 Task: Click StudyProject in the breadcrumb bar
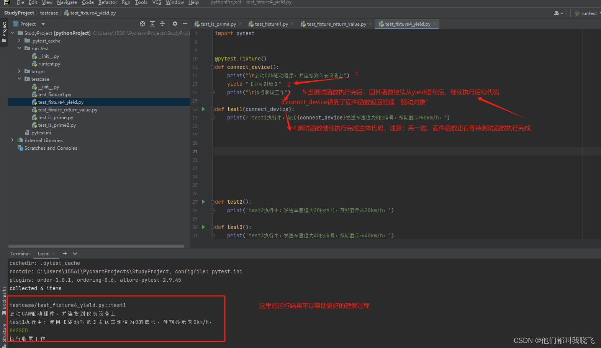click(19, 13)
